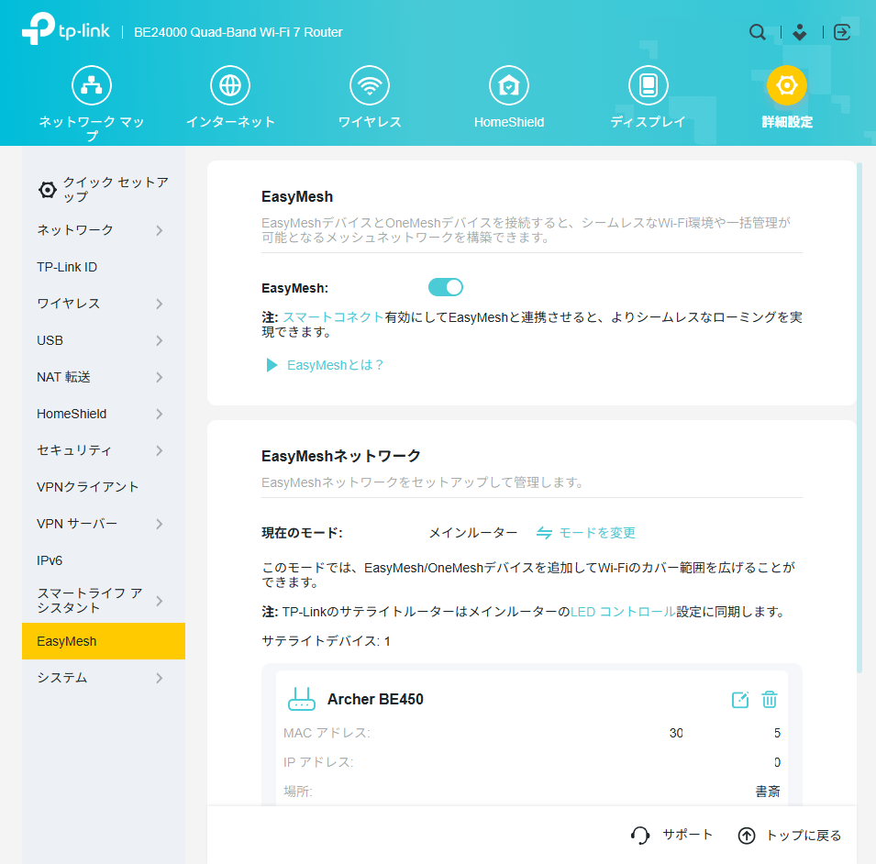Open the HomeShield house icon

(509, 85)
